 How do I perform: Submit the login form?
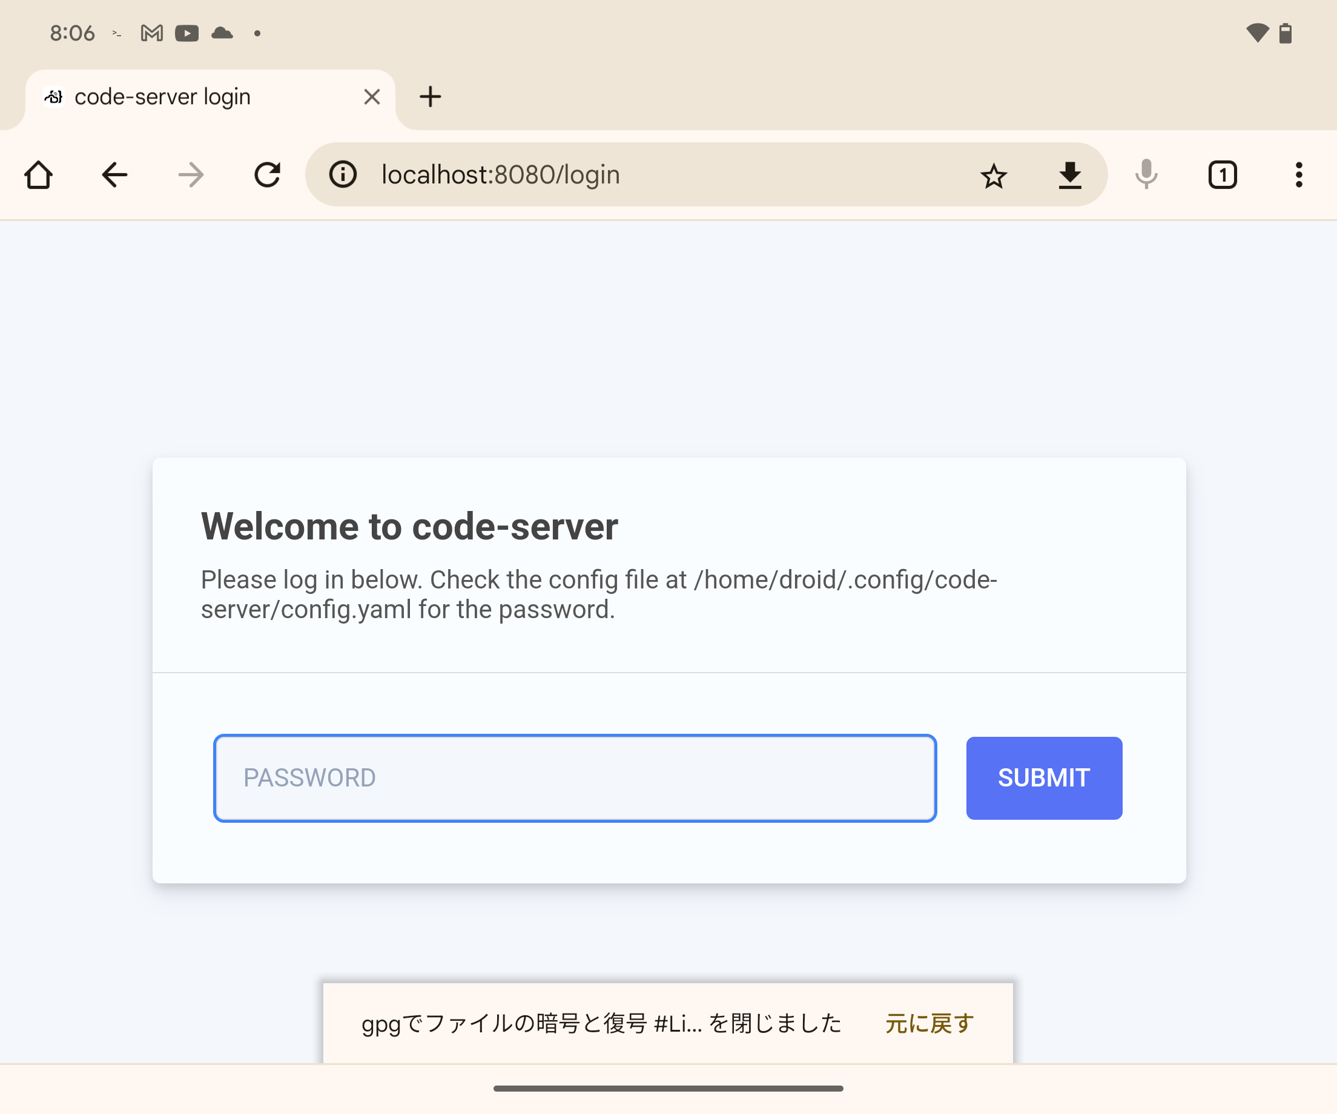pos(1043,777)
